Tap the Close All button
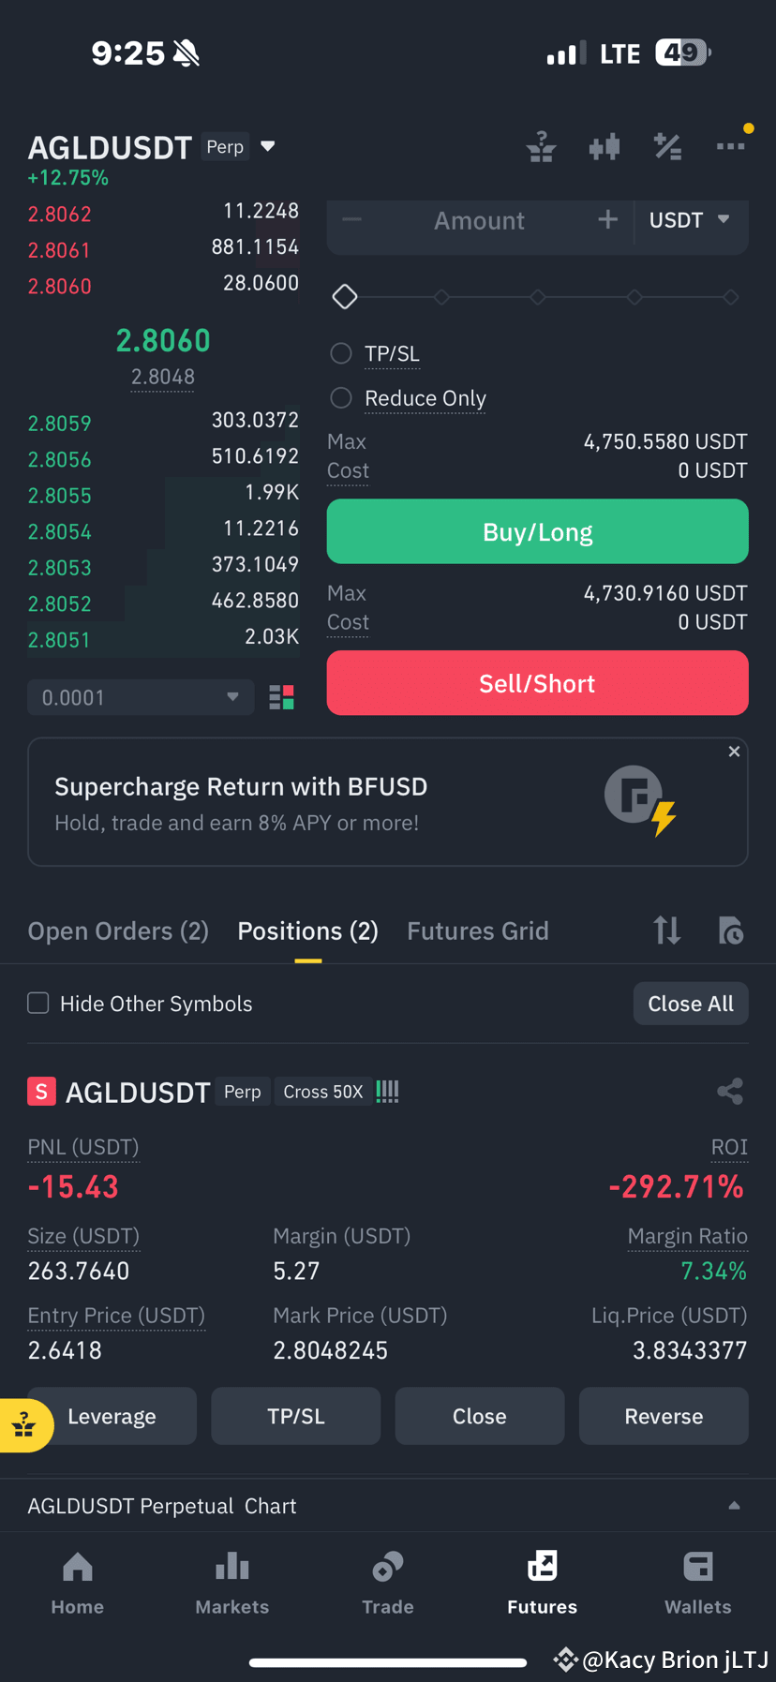This screenshot has height=1682, width=776. [x=691, y=1004]
